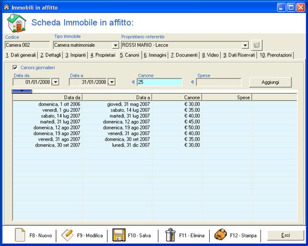308x246 pixels.
Task: Sort by the Data a column header
Action: click(x=117, y=97)
